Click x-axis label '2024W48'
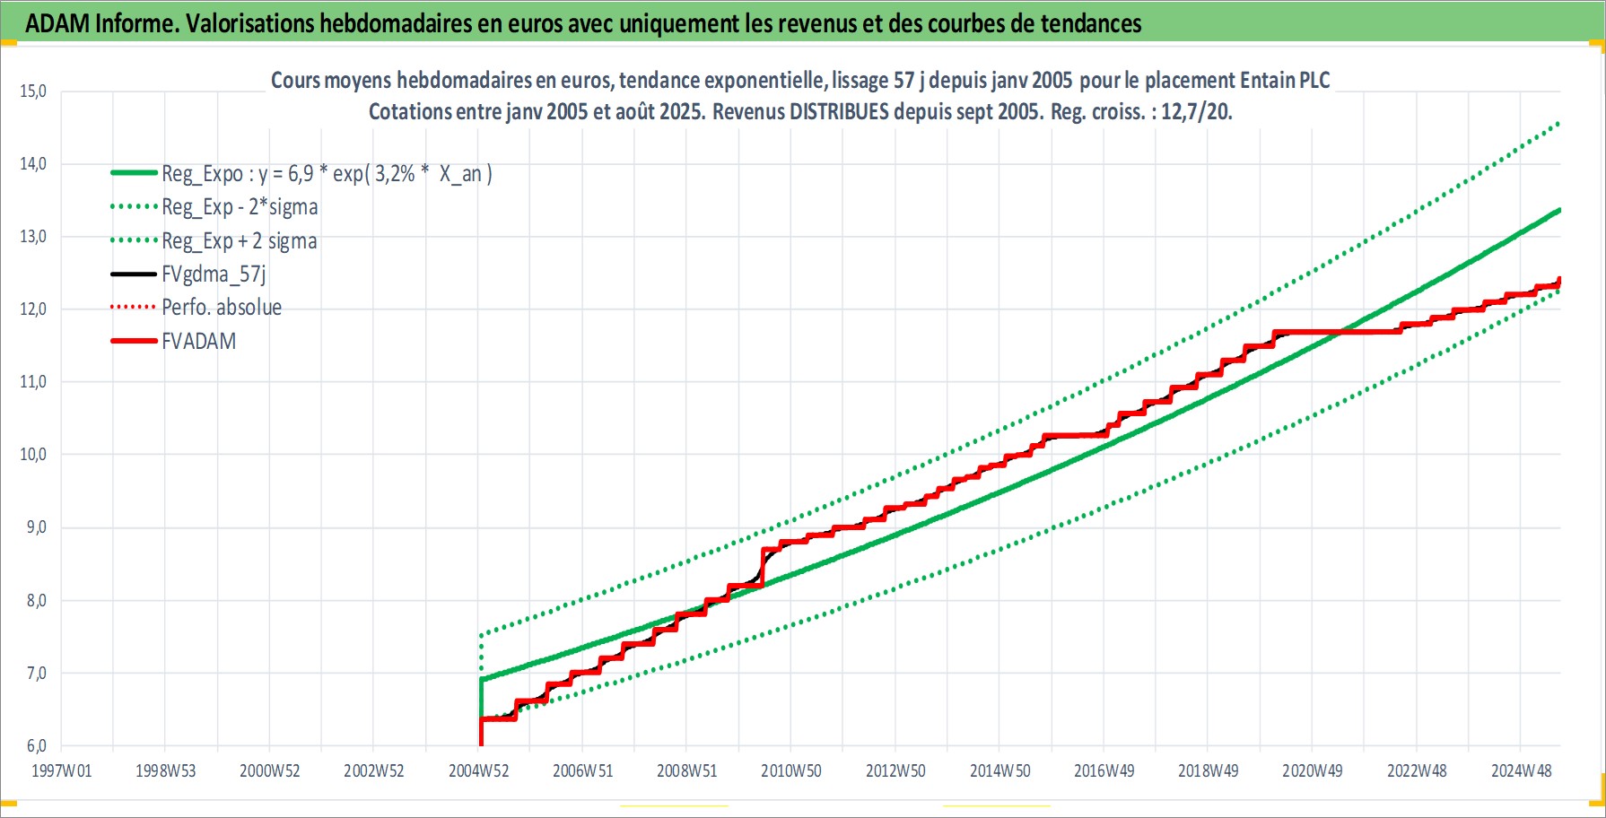 click(x=1521, y=770)
